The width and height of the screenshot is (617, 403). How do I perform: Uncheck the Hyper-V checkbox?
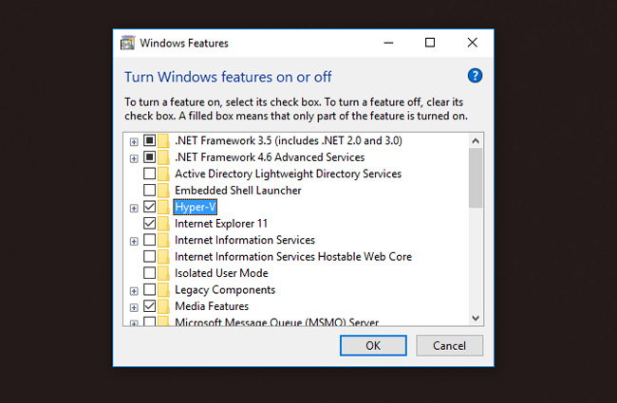tap(149, 207)
